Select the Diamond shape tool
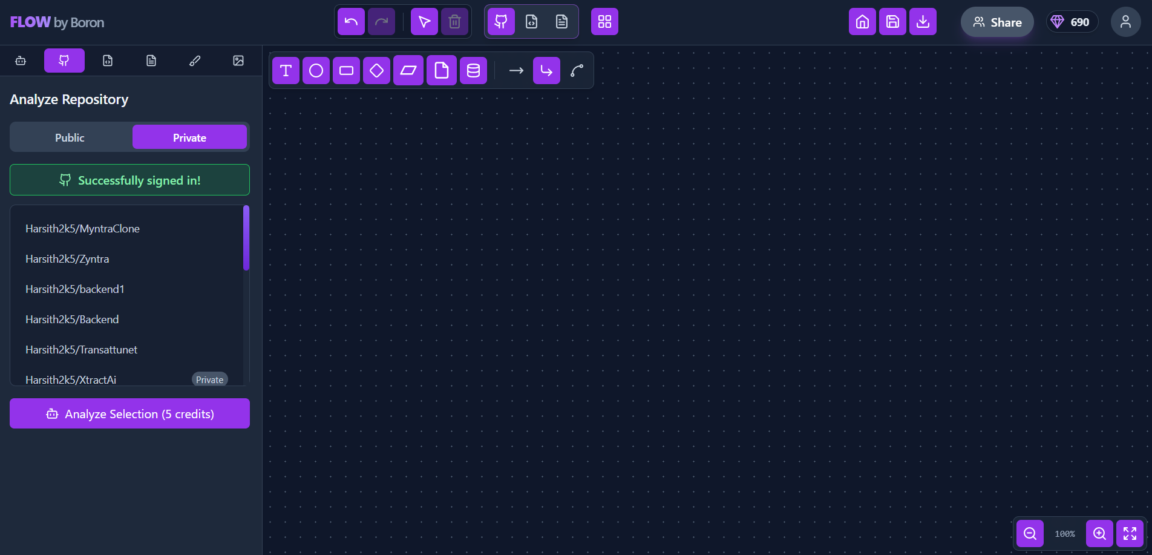Image resolution: width=1152 pixels, height=555 pixels. click(376, 70)
